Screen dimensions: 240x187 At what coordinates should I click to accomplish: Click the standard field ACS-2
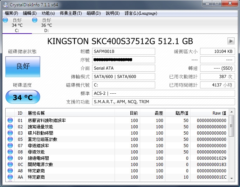pos(164,93)
